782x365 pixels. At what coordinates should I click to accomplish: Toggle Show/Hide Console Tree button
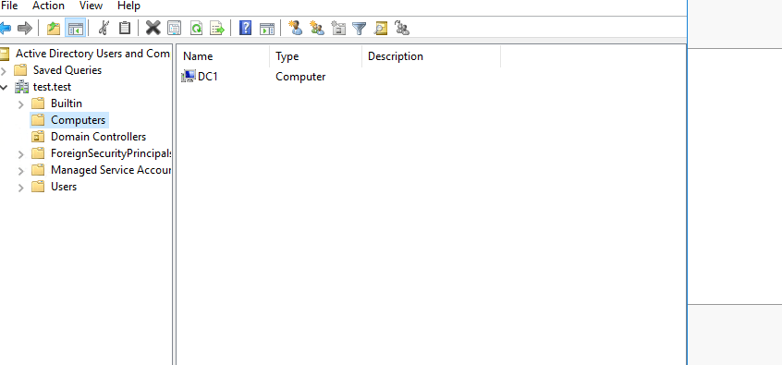[75, 28]
